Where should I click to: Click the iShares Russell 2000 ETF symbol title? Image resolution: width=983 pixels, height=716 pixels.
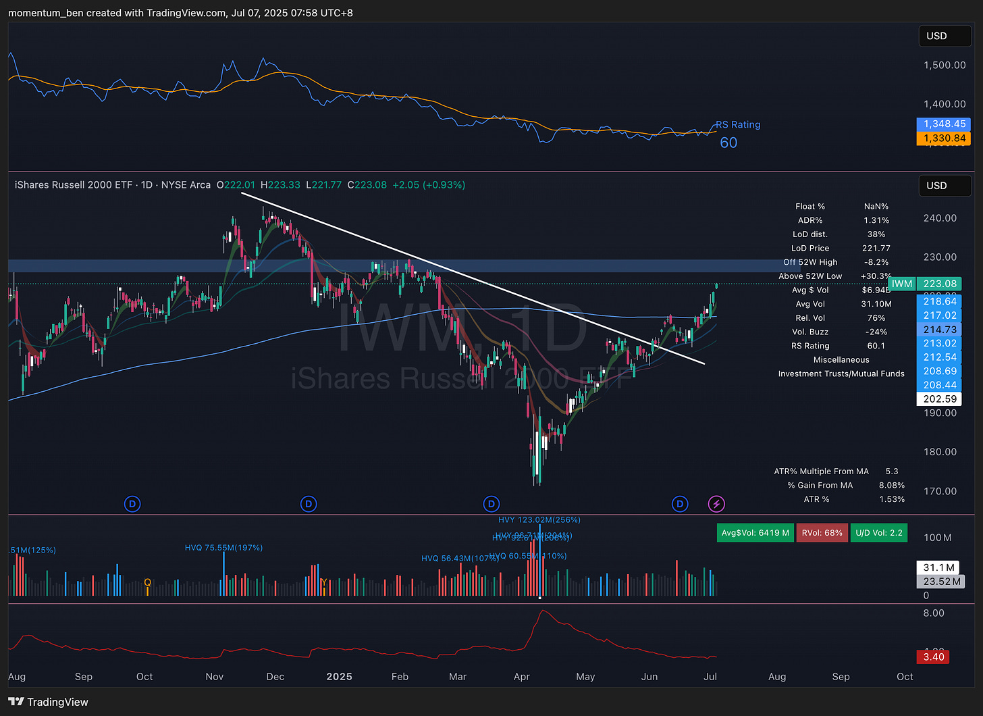pyautogui.click(x=74, y=184)
